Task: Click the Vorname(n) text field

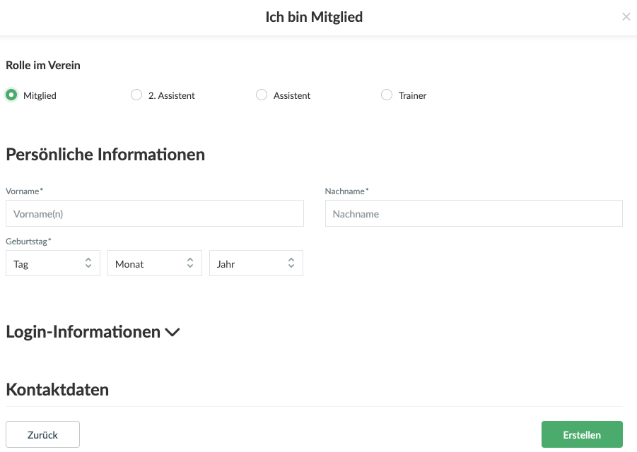Action: (154, 213)
